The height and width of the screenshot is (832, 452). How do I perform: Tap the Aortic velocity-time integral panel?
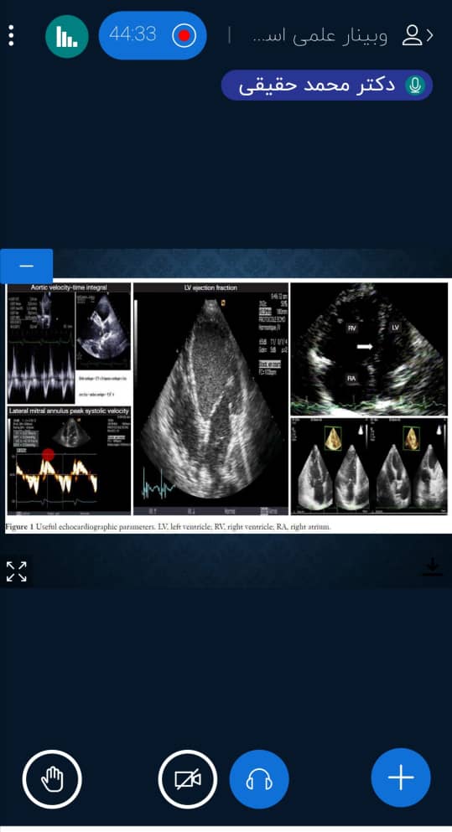click(x=69, y=344)
